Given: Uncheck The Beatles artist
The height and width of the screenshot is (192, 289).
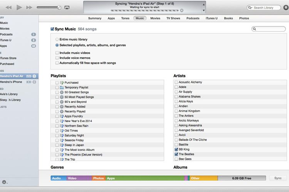Looking at the screenshot, I should (176, 154).
